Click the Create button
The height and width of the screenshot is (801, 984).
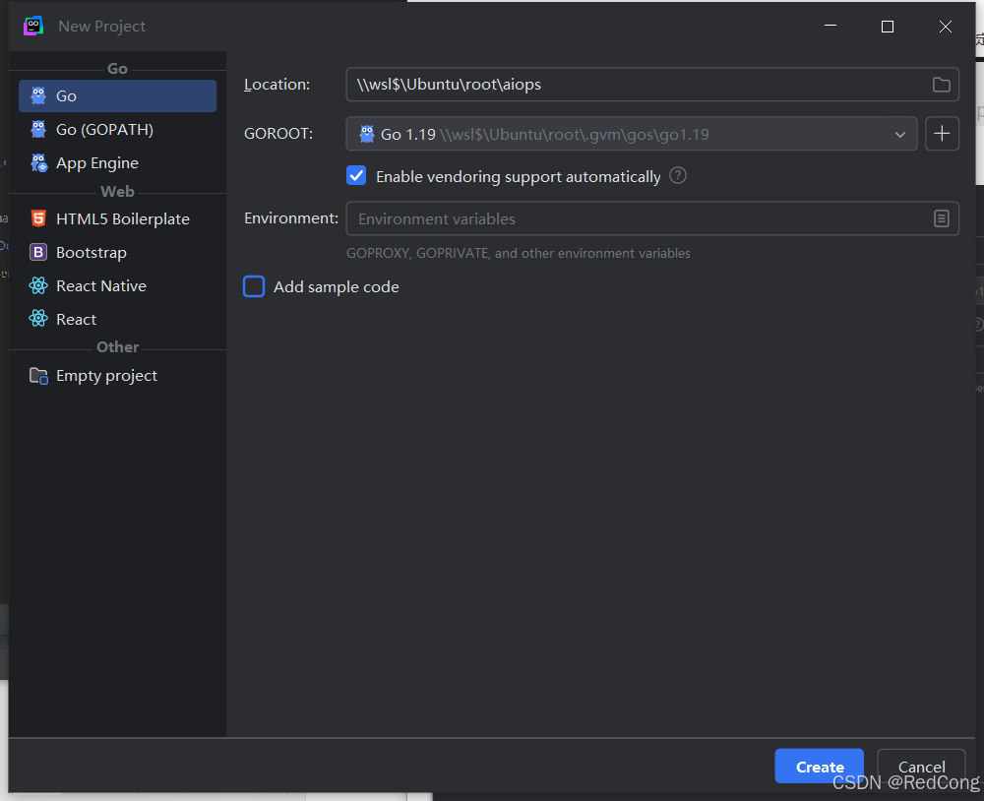(819, 766)
